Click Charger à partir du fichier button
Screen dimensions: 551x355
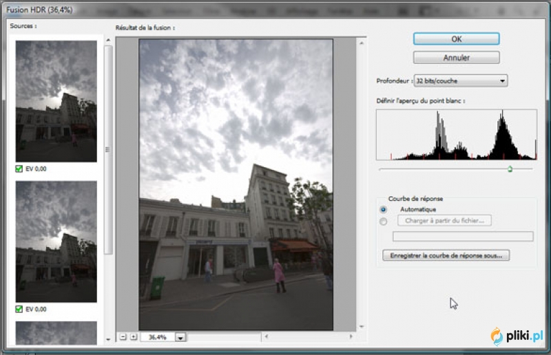click(x=444, y=221)
